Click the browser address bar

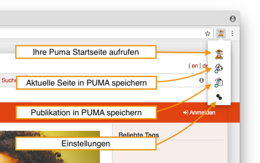coord(102,33)
